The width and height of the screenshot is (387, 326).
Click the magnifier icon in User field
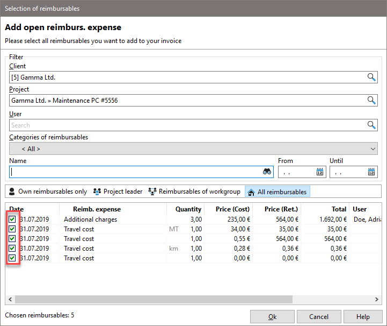pyautogui.click(x=371, y=125)
